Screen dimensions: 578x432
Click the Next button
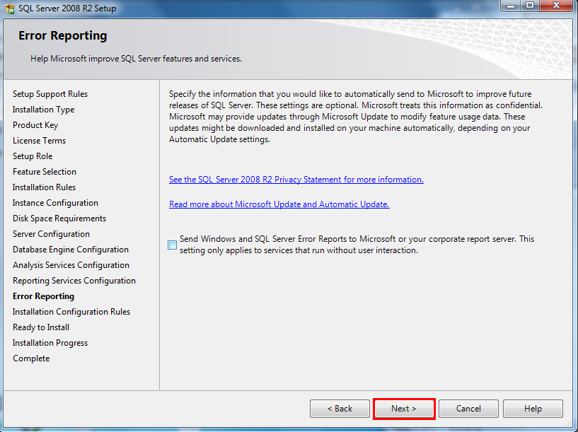point(404,409)
